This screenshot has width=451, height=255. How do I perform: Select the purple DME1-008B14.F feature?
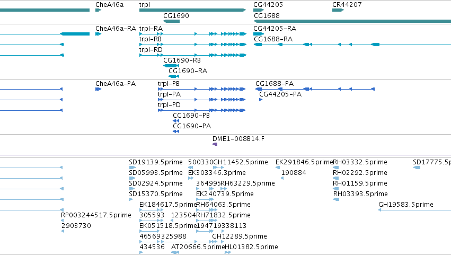click(x=215, y=144)
